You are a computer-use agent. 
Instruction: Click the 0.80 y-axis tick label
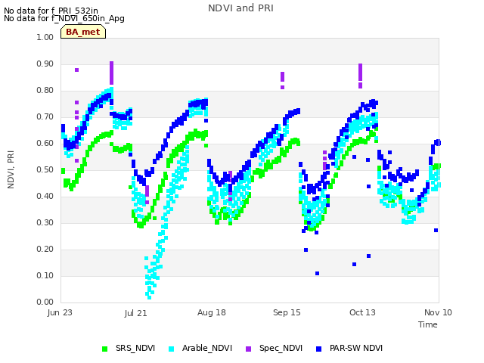pos(45,91)
